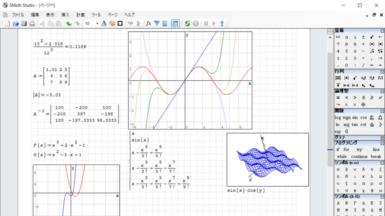Toggle the region border square icon
The width and height of the screenshot is (385, 216).
pos(120,23)
